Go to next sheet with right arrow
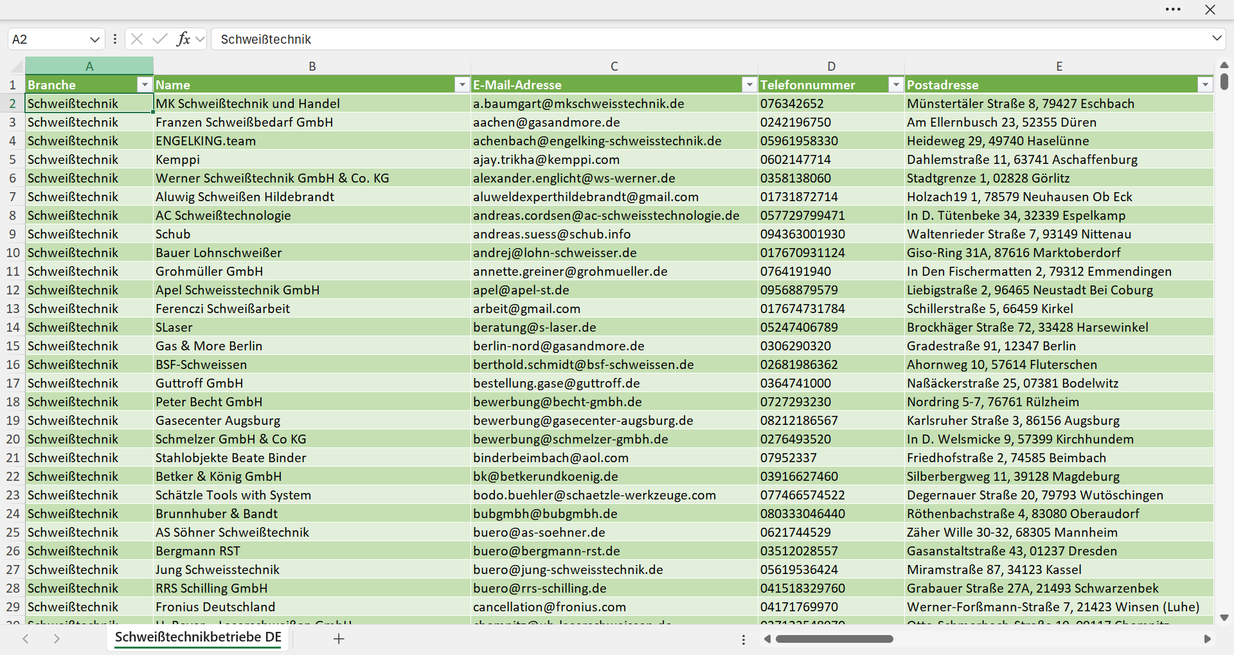Image resolution: width=1234 pixels, height=655 pixels. point(57,638)
